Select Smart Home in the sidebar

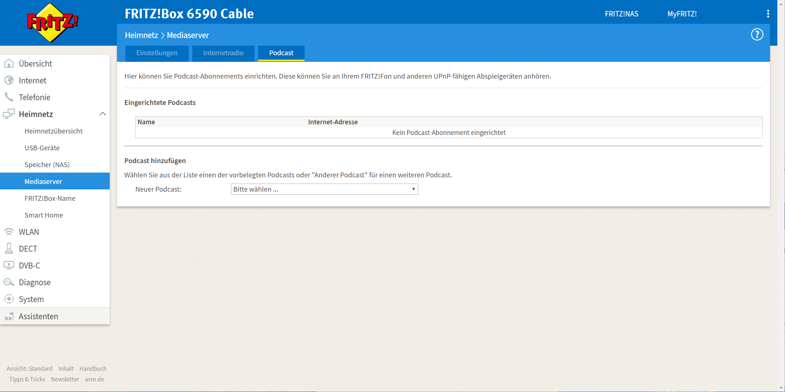(44, 215)
